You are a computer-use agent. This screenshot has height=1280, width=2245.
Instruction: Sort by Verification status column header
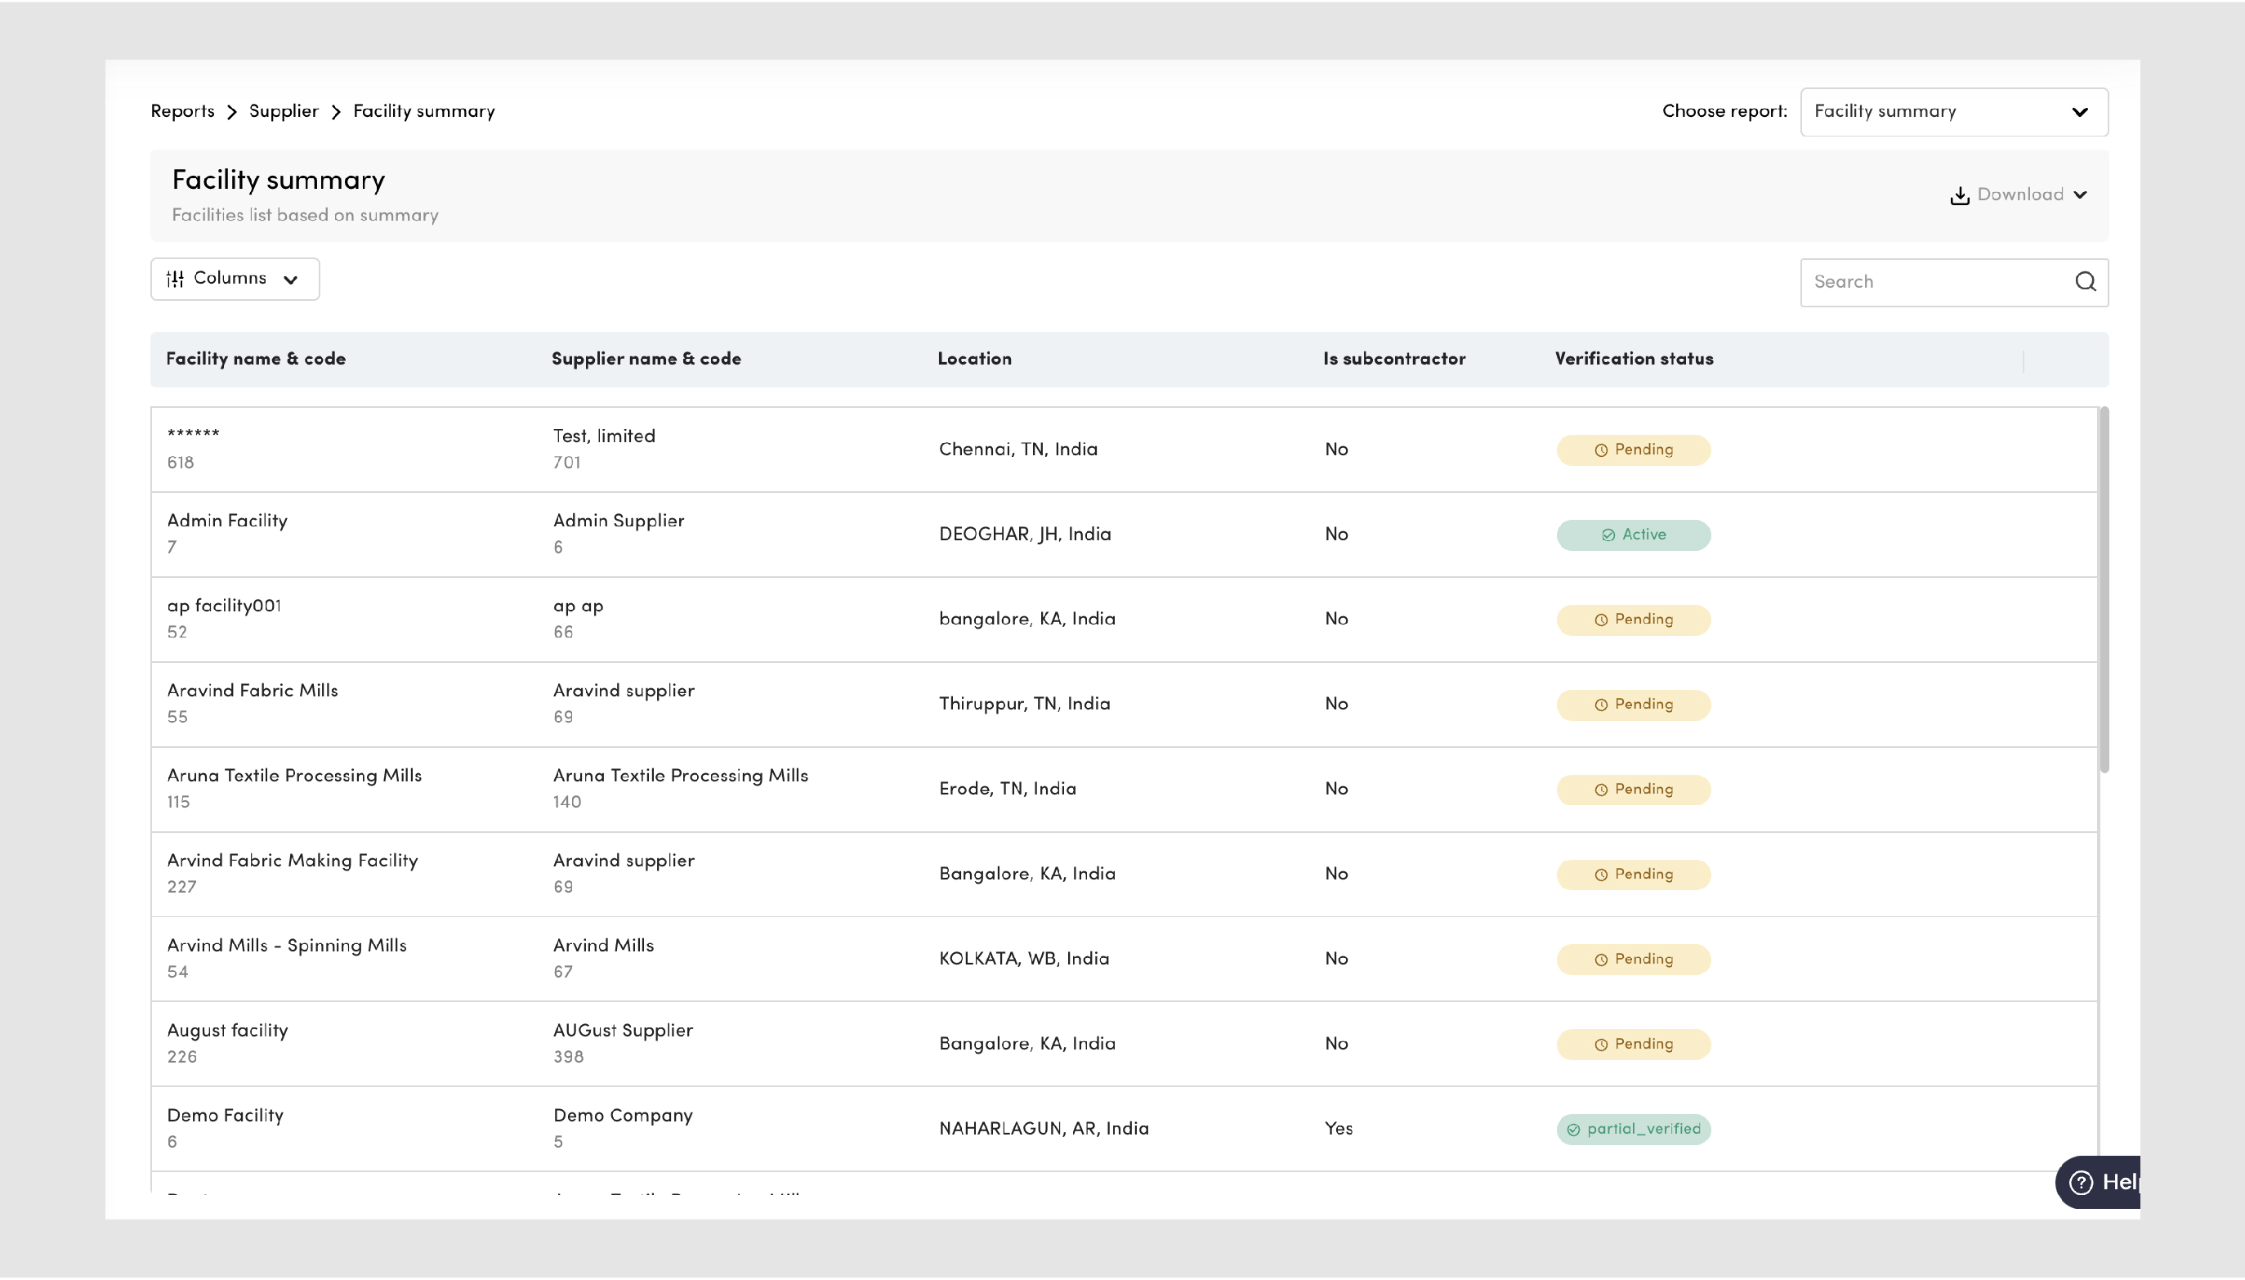click(x=1633, y=359)
